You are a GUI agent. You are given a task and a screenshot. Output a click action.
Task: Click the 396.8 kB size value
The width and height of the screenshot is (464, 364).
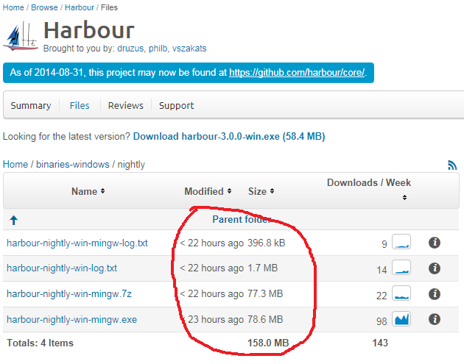coord(267,243)
